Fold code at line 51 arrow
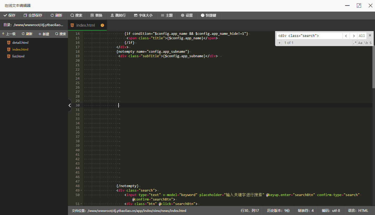 pos(81,204)
